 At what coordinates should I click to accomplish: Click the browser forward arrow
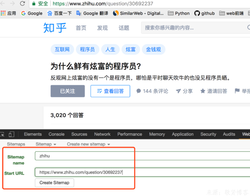12,3
